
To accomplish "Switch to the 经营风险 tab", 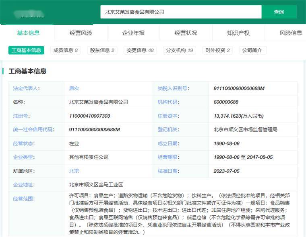I will coord(81,33).
